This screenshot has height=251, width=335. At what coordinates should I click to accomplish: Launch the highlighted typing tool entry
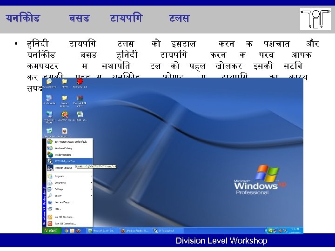(x=70, y=161)
